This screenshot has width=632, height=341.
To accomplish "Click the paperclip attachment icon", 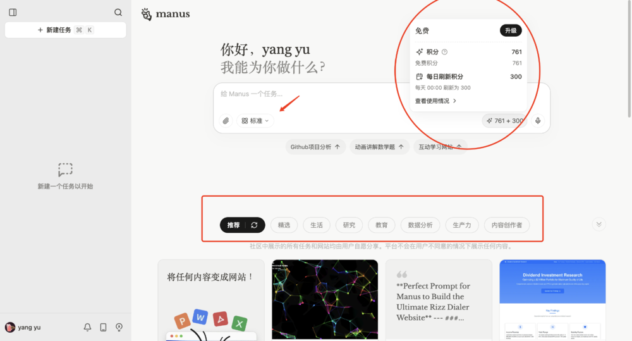I will (x=226, y=121).
